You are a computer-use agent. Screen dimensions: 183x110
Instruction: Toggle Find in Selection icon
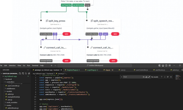coord(168,77)
